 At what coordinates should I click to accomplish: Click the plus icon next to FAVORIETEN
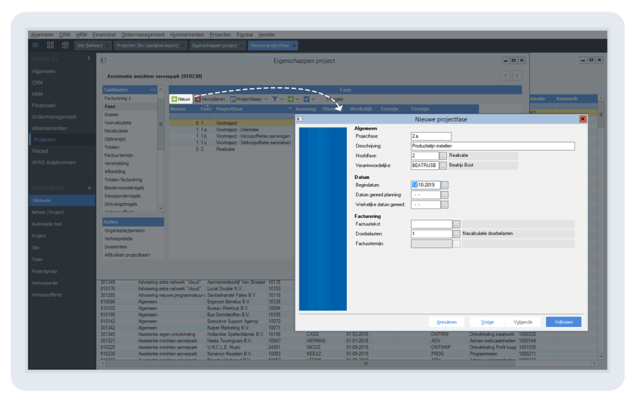(x=89, y=188)
